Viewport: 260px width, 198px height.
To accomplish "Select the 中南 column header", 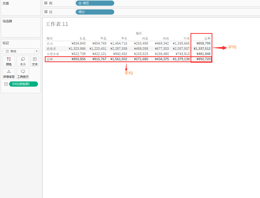I will click(x=187, y=39).
